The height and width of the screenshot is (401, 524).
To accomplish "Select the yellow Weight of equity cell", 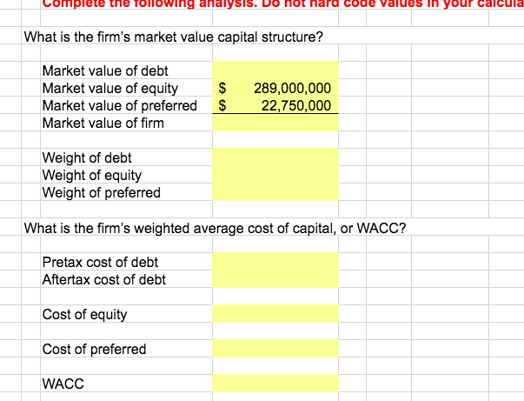I will pos(275,175).
